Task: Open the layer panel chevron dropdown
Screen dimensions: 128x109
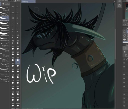Action: pyautogui.click(x=127, y=48)
